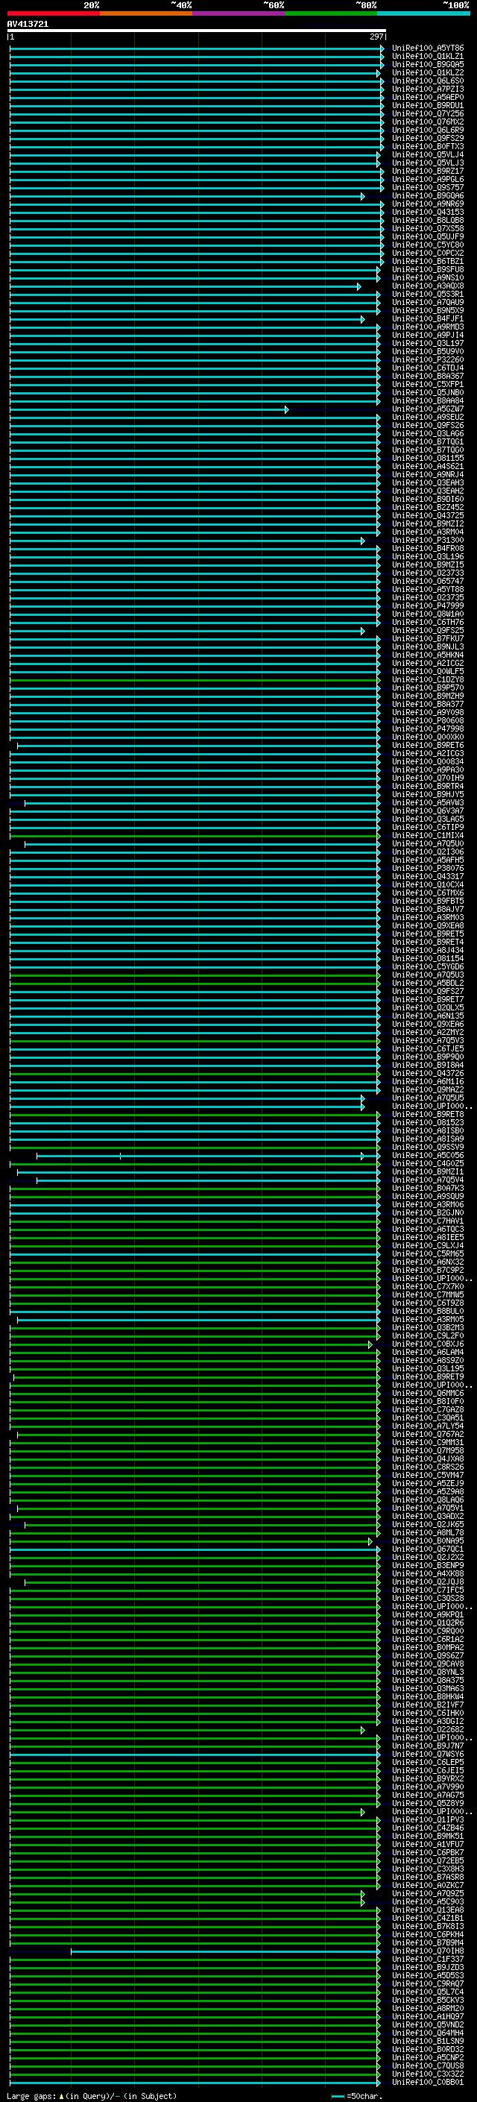Select UniRef100_B4FJF1 label

[x=428, y=319]
